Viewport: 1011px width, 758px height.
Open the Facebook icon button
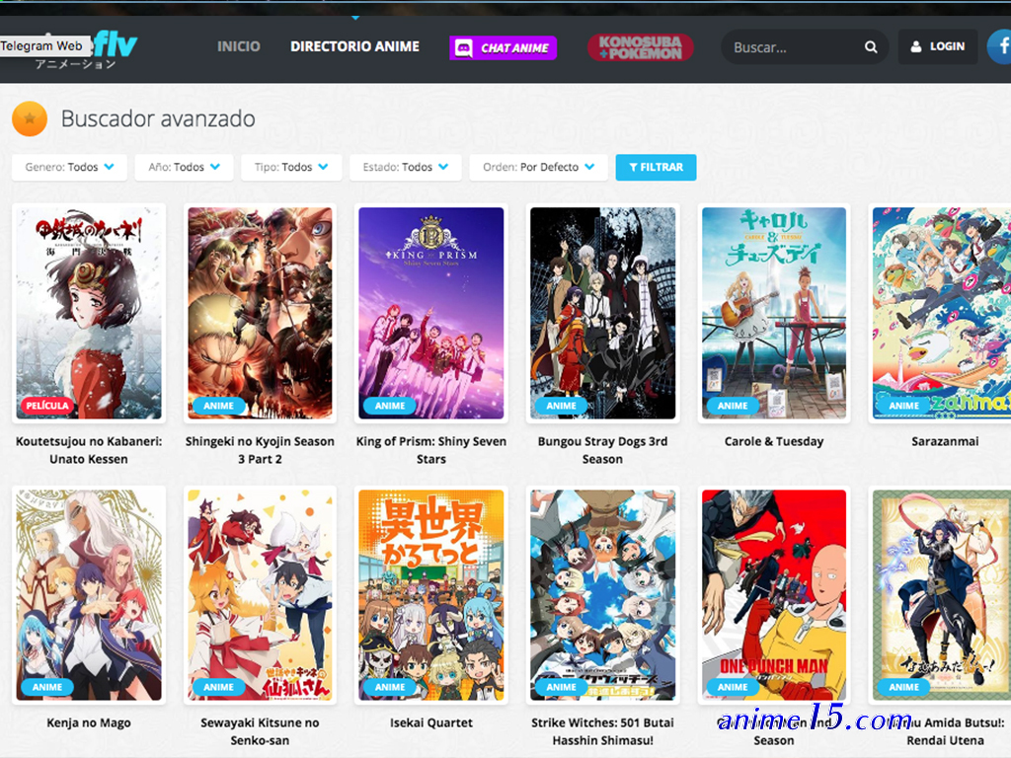pyautogui.click(x=1000, y=46)
